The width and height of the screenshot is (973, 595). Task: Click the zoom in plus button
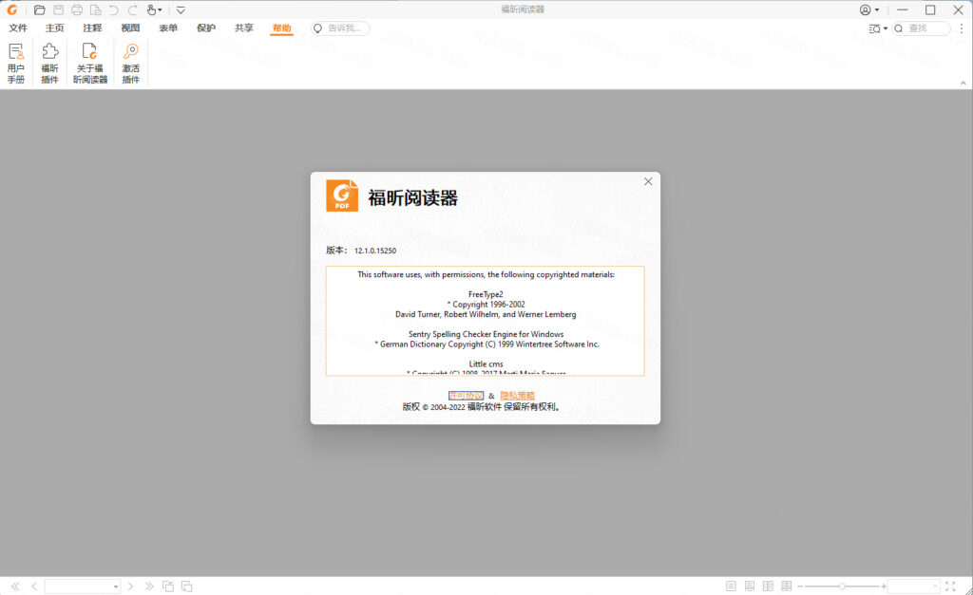[x=884, y=586]
